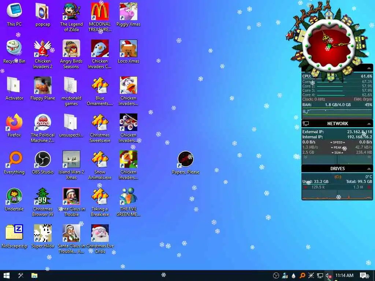This screenshot has width=375, height=281.
Task: Launch Super Hilda shortcut
Action: tap(42, 237)
